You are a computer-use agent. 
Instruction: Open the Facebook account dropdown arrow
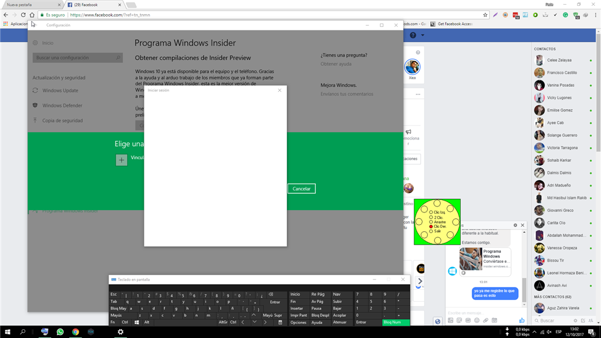pyautogui.click(x=423, y=35)
